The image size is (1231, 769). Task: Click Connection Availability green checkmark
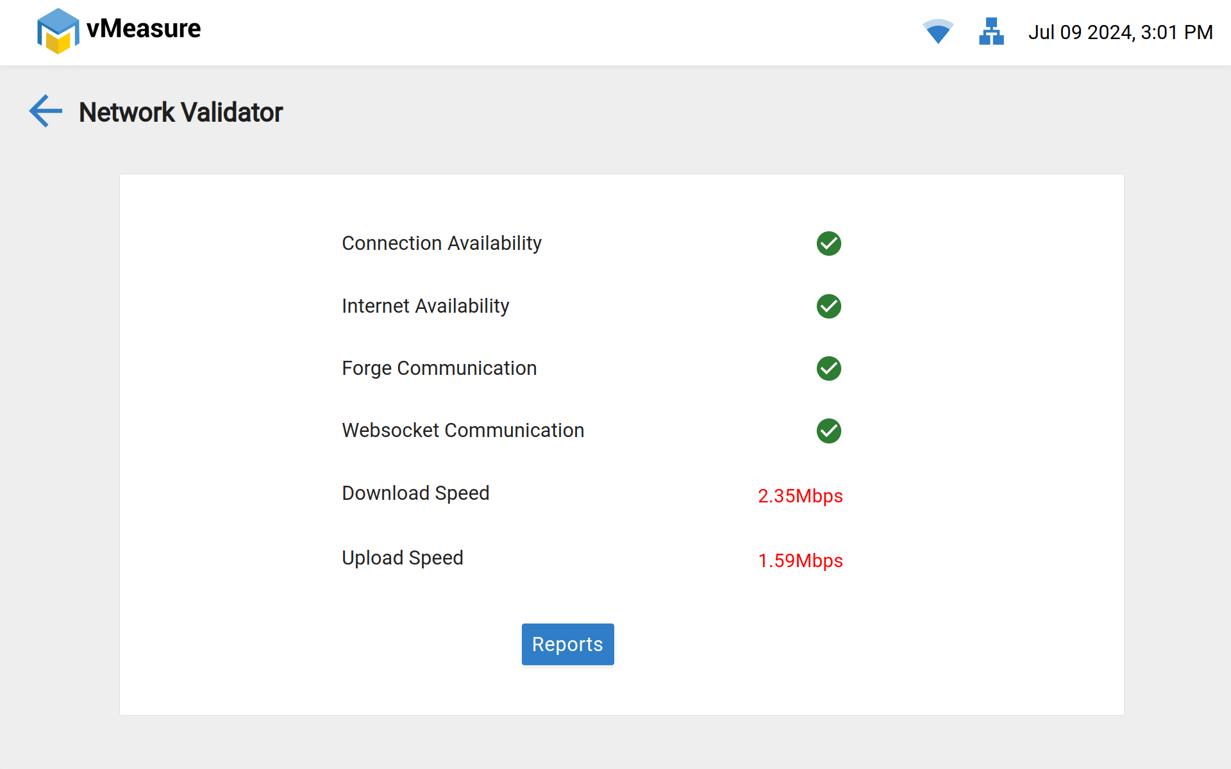(828, 244)
